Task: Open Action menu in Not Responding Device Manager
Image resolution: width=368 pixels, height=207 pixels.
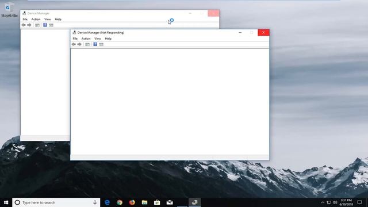Action: 86,39
